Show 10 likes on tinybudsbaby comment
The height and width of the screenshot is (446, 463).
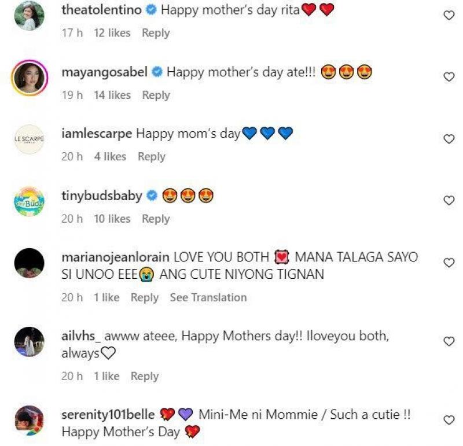(x=112, y=219)
